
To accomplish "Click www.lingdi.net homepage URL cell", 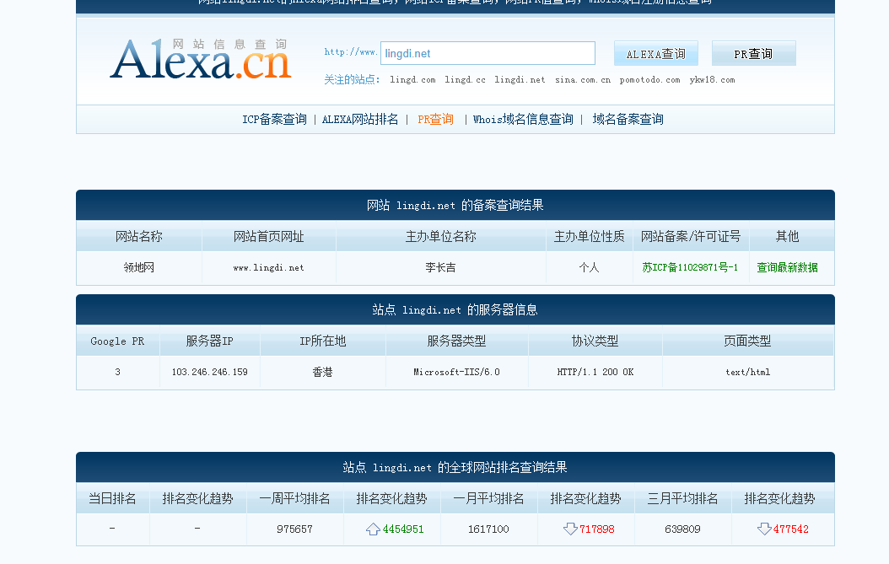I will point(269,267).
